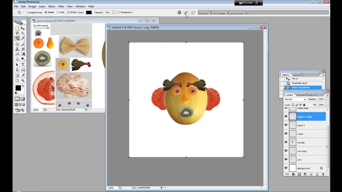The width and height of the screenshot is (342, 192).
Task: Open the crop shield Opacity arrow
Action: click(113, 12)
